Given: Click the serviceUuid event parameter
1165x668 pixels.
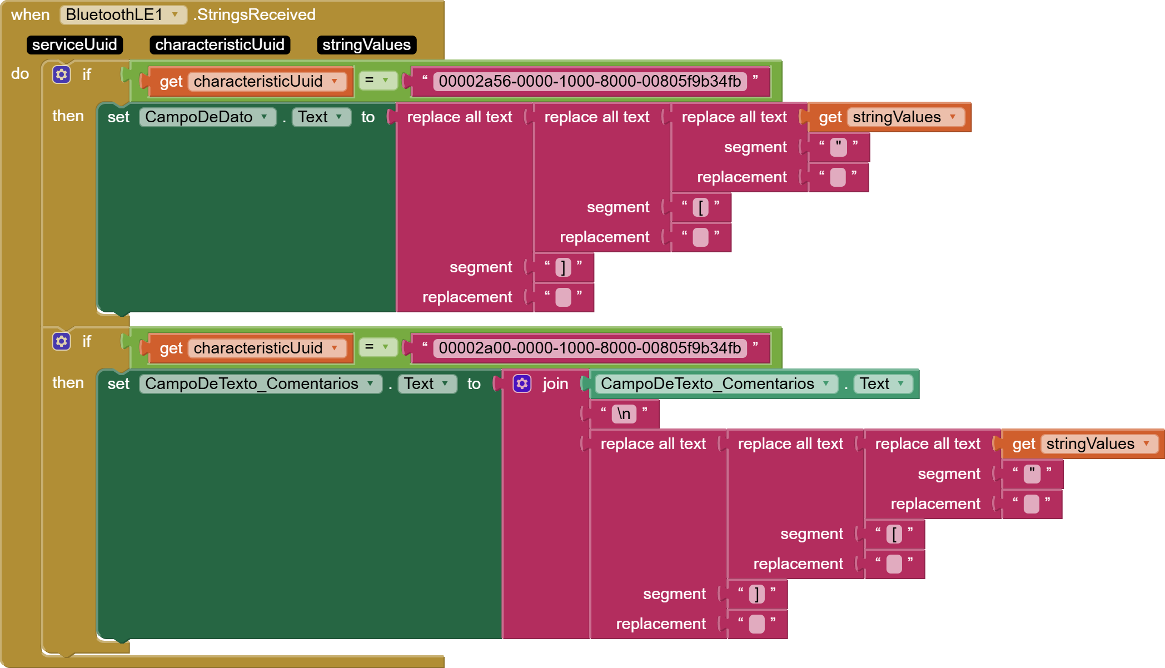Looking at the screenshot, I should (x=74, y=45).
